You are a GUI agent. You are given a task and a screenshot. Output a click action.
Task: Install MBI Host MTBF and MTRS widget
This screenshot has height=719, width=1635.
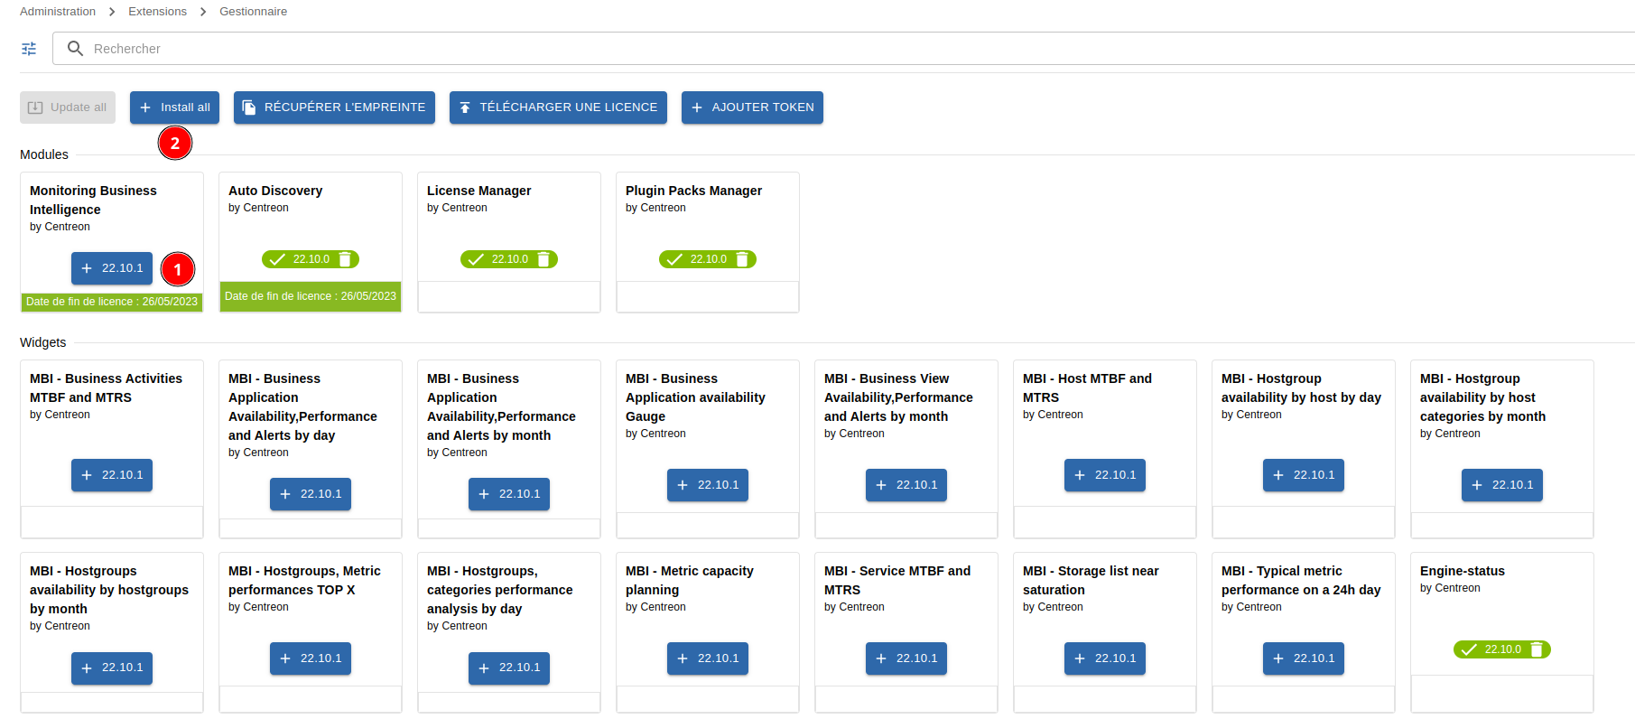[1105, 475]
